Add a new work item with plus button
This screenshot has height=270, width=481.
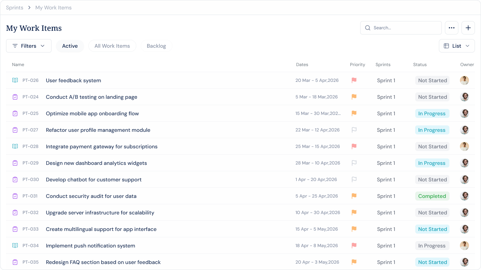point(468,28)
